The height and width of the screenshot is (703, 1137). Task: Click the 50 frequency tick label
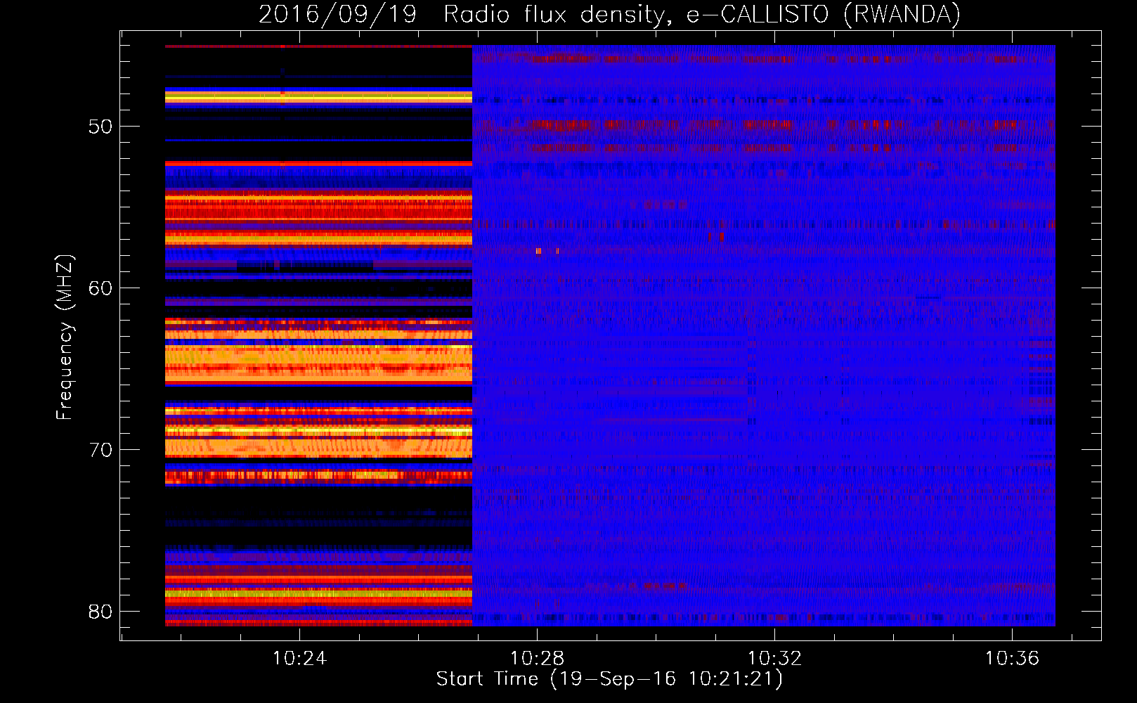click(x=100, y=127)
